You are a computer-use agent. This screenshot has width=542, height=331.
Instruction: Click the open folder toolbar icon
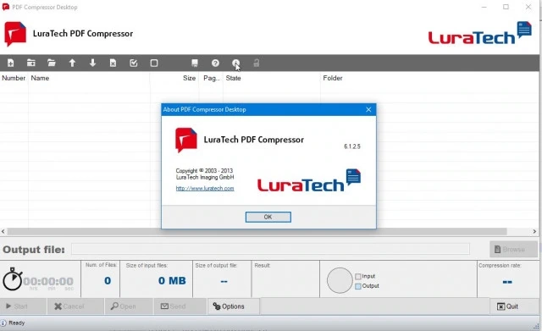[x=52, y=63]
